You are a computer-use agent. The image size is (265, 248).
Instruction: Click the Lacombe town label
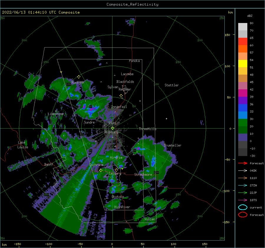[127, 74]
